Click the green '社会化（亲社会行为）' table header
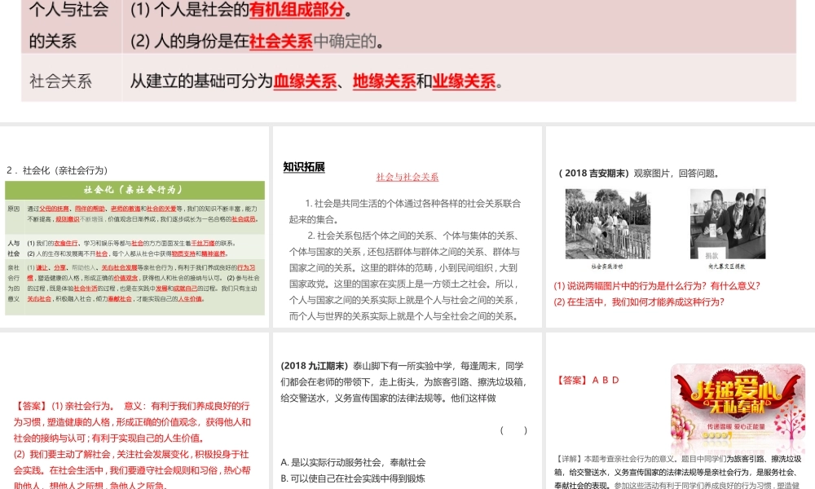This screenshot has height=489, width=815. coord(134,190)
